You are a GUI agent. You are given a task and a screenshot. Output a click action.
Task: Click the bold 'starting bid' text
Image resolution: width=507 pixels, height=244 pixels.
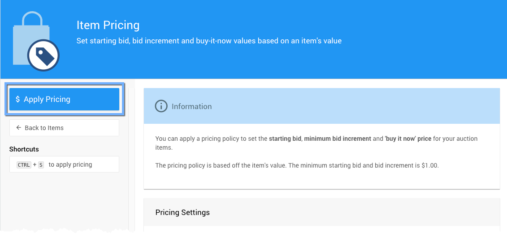point(285,139)
